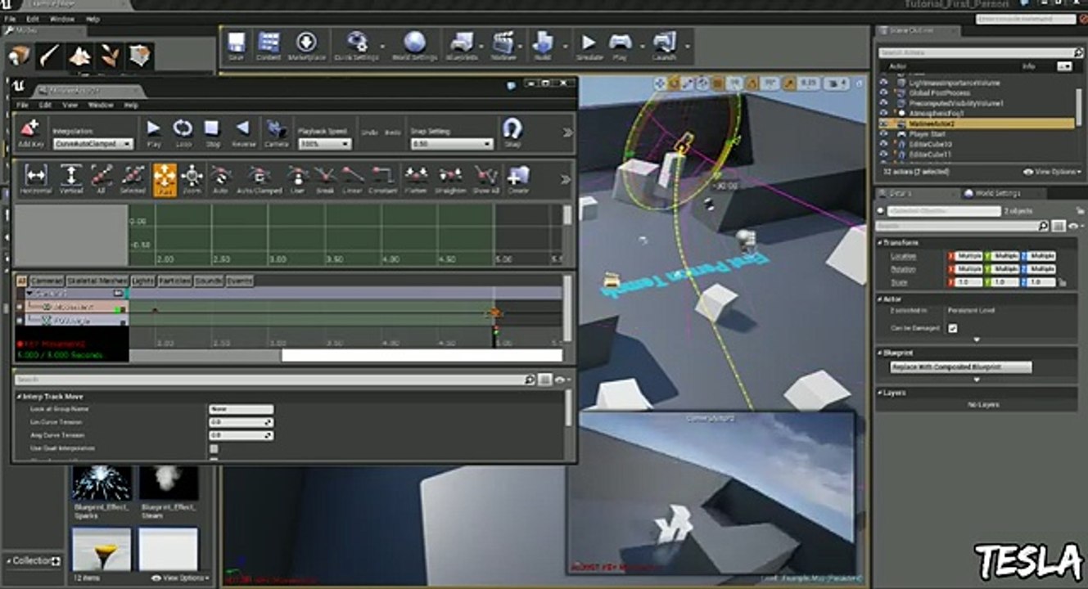Open Content browser from main toolbar
Viewport: 1088px width, 589px height.
pos(268,46)
